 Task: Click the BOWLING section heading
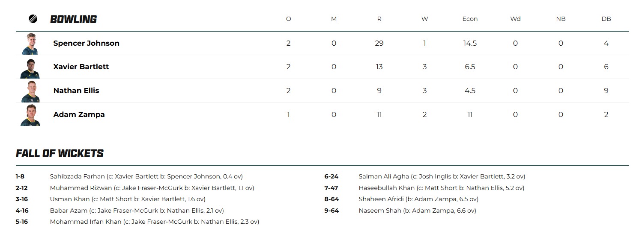[x=73, y=19]
